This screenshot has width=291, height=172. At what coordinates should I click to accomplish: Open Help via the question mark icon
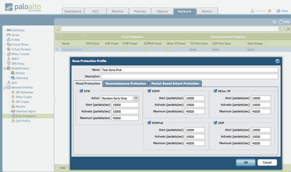281,22
